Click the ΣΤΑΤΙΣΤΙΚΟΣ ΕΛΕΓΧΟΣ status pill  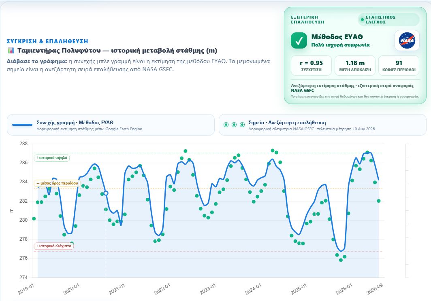tap(389, 19)
